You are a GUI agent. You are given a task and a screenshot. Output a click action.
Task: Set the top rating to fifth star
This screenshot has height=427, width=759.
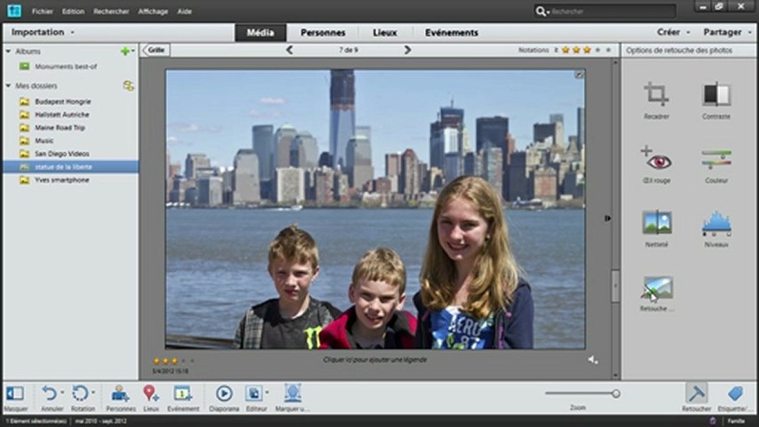(608, 50)
